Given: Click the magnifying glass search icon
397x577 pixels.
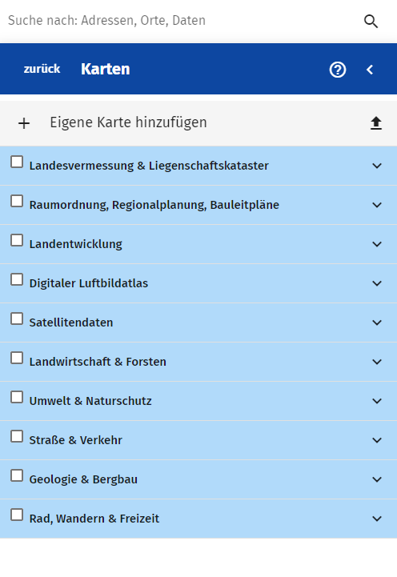Looking at the screenshot, I should (371, 22).
